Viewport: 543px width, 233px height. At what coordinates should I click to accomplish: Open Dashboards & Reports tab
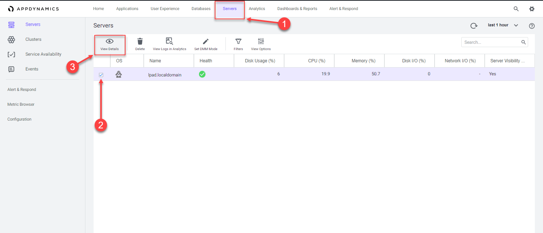coord(297,9)
